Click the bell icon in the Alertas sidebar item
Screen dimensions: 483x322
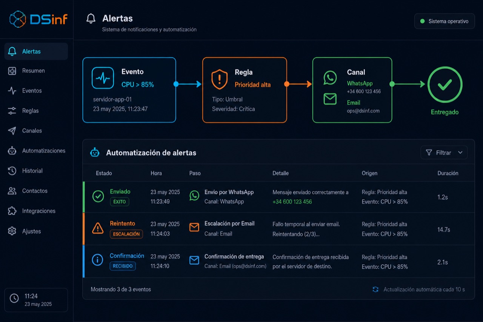(x=12, y=51)
